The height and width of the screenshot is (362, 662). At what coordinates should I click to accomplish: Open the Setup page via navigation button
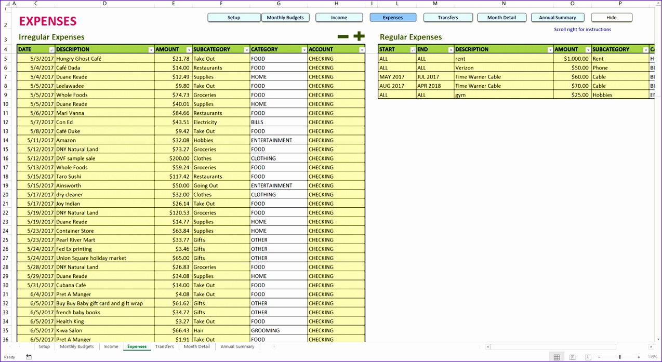click(x=234, y=17)
